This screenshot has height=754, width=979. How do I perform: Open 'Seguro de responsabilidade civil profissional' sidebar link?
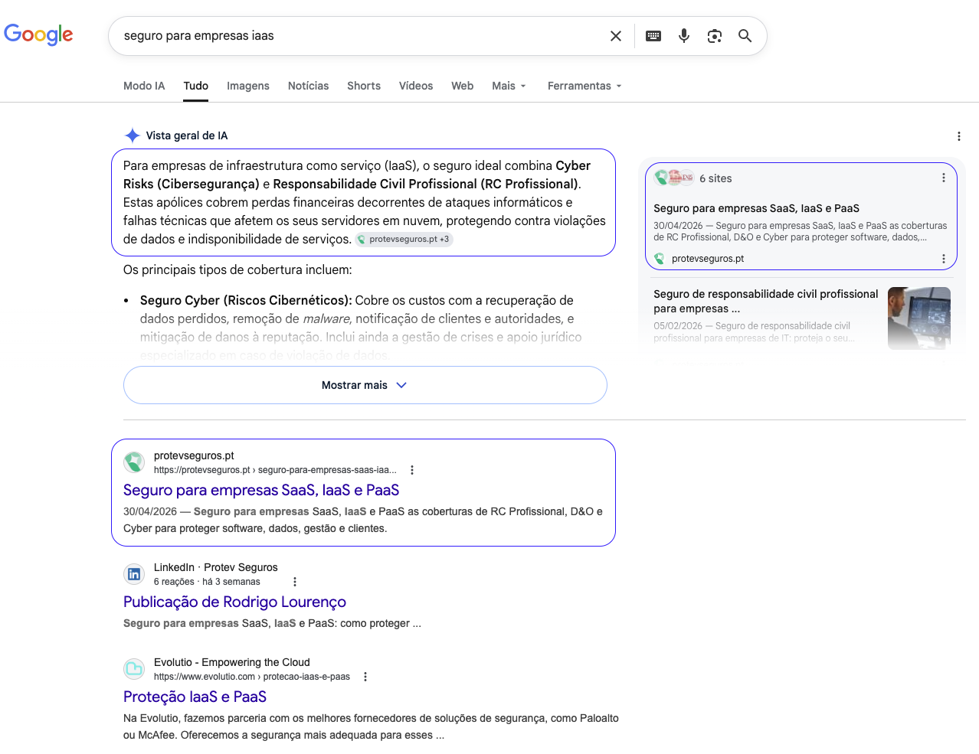coord(766,301)
